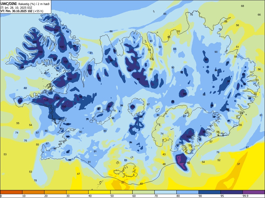Click the legend tick label 95
This screenshot has height=198, width=265.
[x=222, y=196]
